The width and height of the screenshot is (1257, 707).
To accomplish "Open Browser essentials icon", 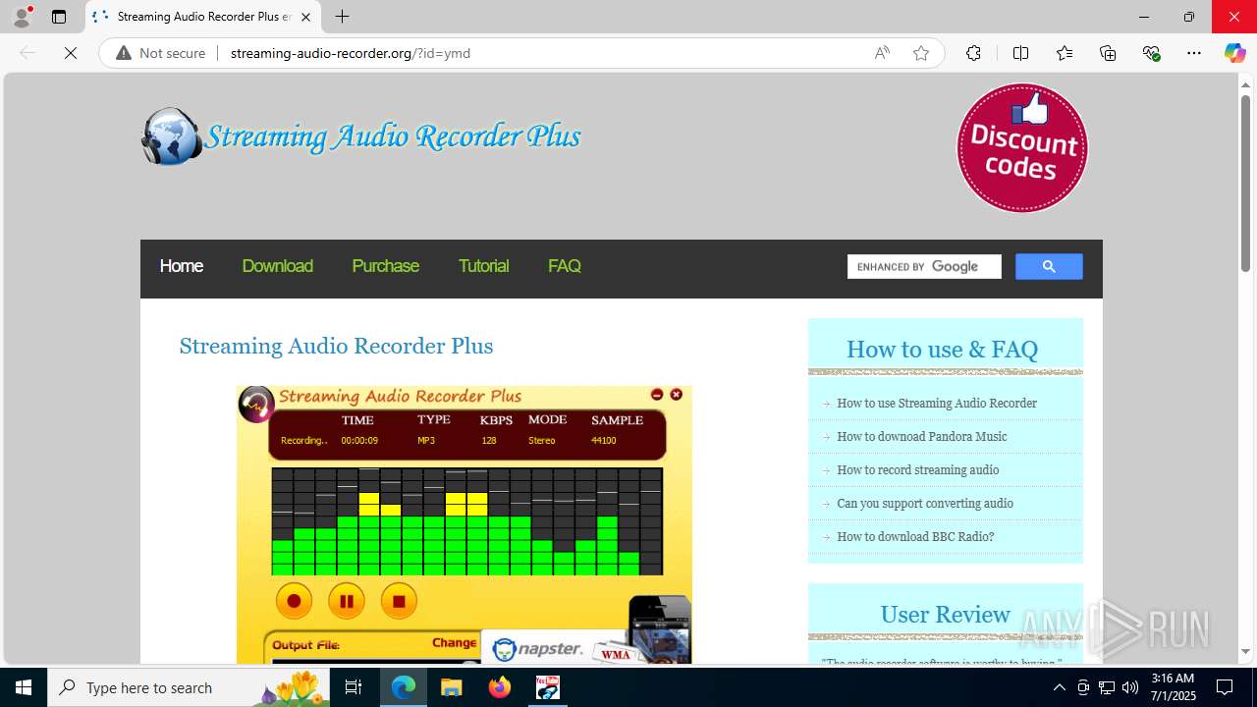I will coord(1151,53).
